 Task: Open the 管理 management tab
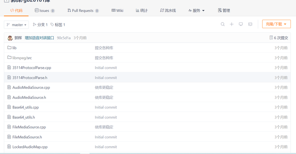(224, 11)
